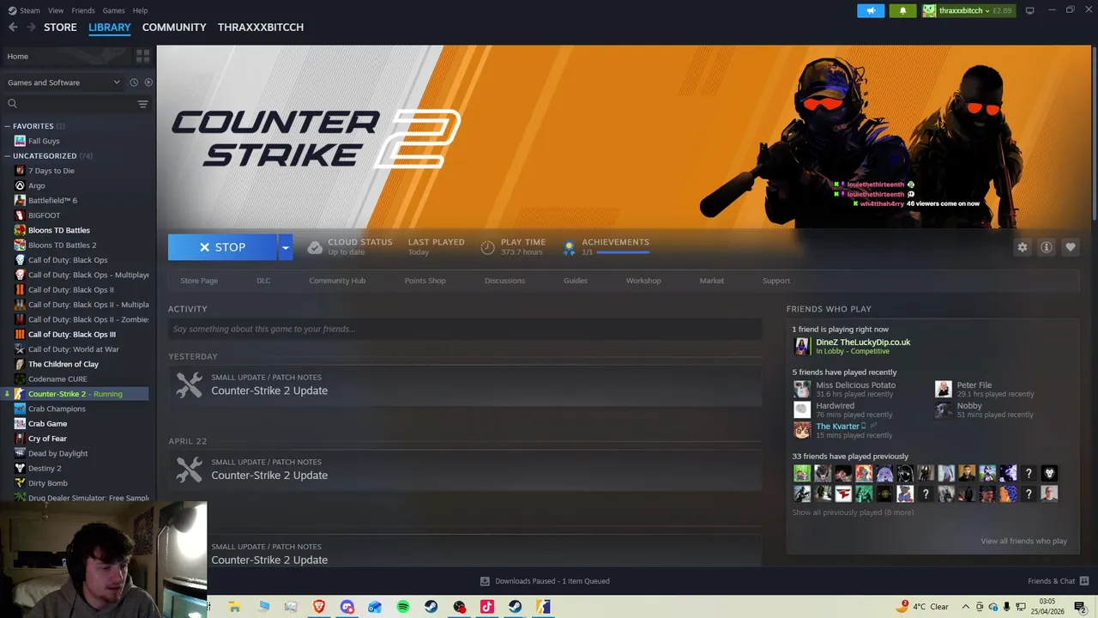Click the magnifier icon in library search
Image resolution: width=1098 pixels, height=618 pixels.
tap(12, 104)
